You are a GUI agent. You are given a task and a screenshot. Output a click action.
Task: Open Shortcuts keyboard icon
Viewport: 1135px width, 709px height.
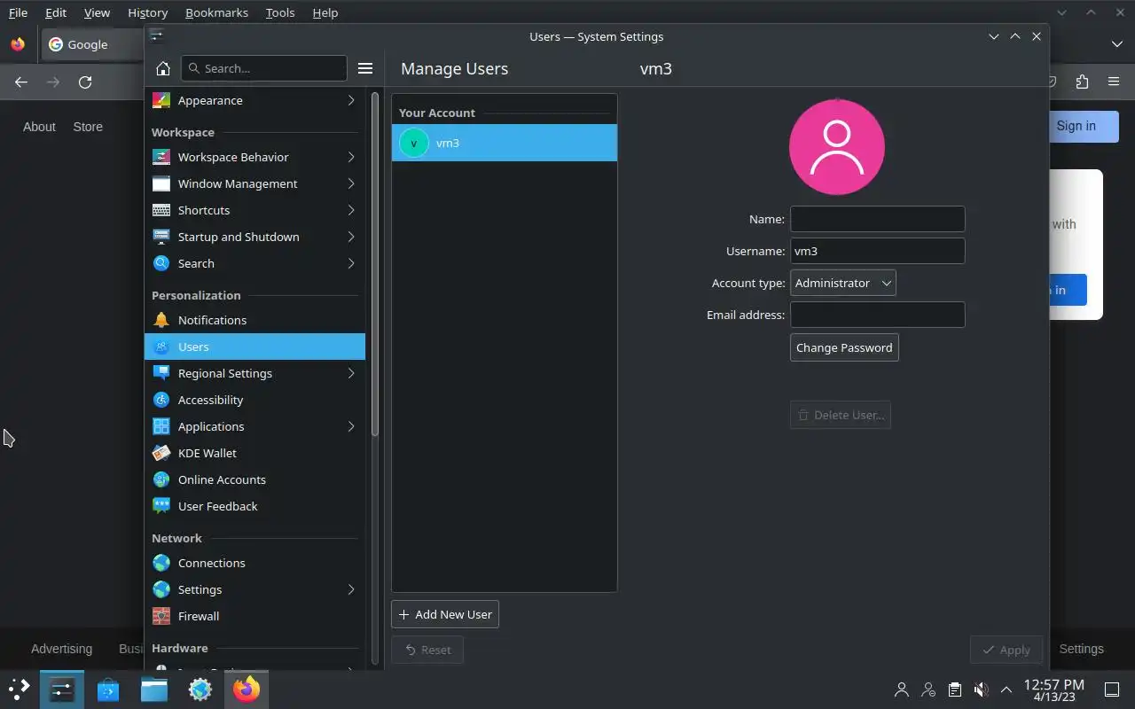[x=161, y=210]
